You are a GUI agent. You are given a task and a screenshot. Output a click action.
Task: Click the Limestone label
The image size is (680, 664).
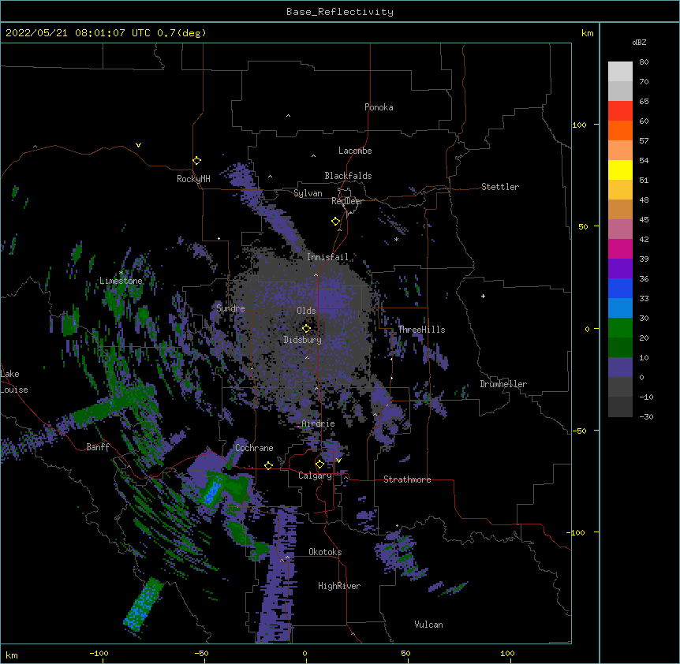(121, 281)
